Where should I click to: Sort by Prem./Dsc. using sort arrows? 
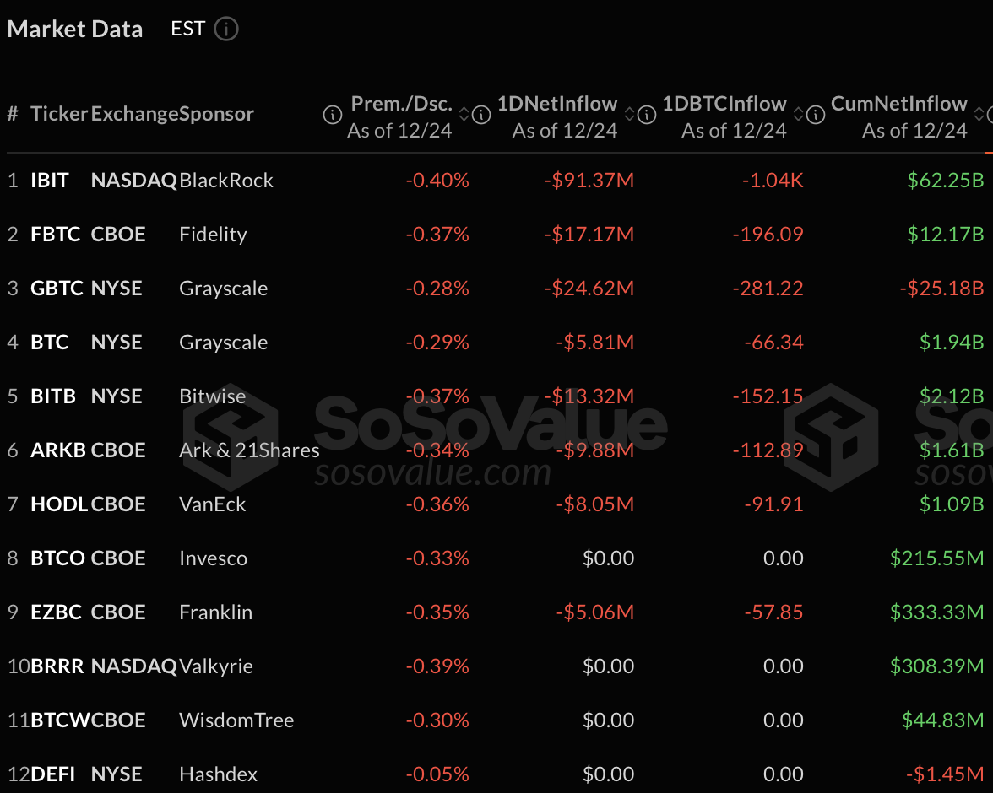point(464,114)
